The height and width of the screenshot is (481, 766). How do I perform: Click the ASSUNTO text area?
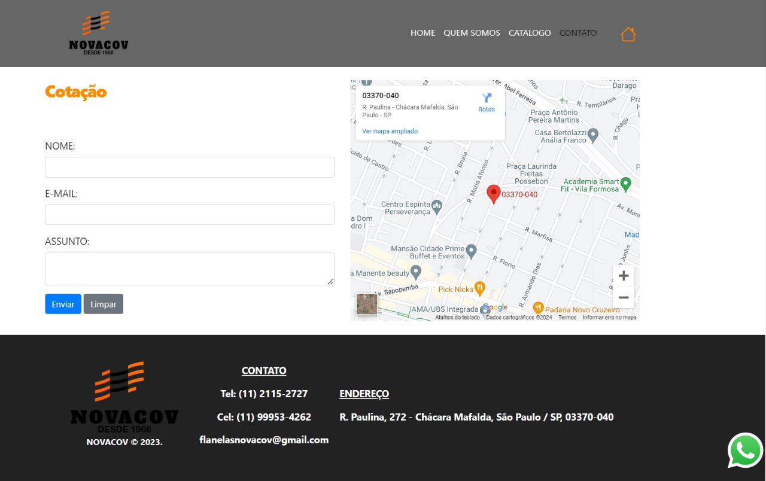coord(189,269)
